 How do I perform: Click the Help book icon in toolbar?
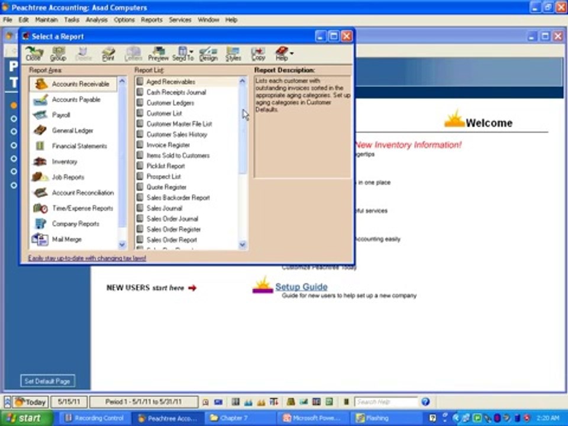(282, 54)
